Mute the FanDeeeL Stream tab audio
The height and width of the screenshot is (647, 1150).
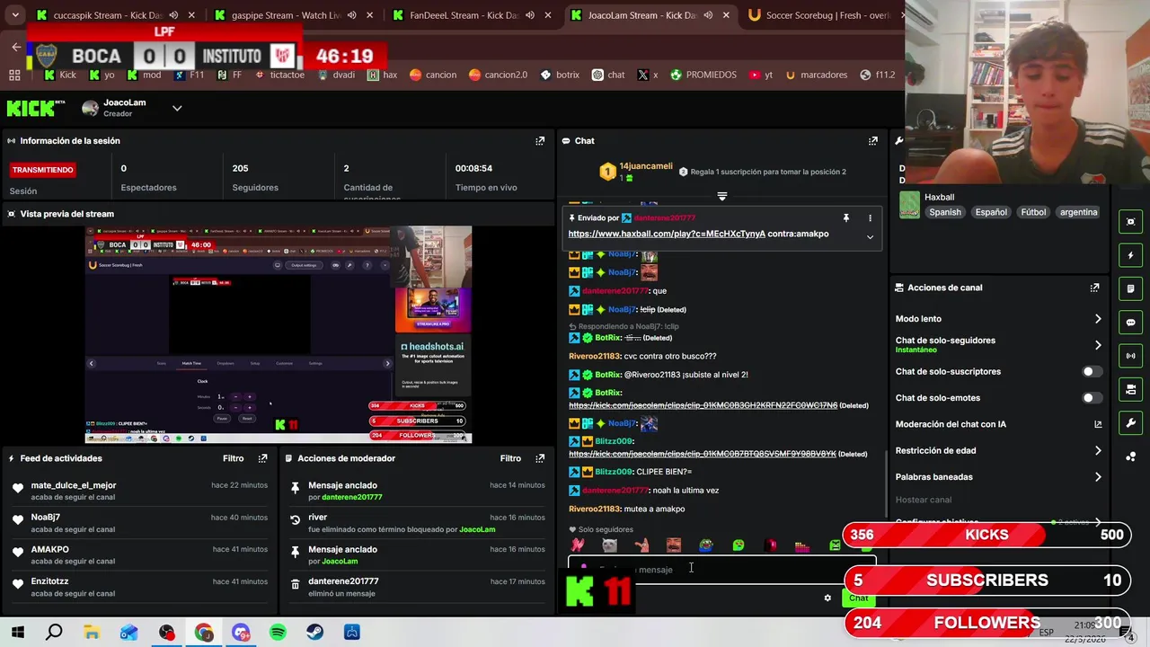529,15
